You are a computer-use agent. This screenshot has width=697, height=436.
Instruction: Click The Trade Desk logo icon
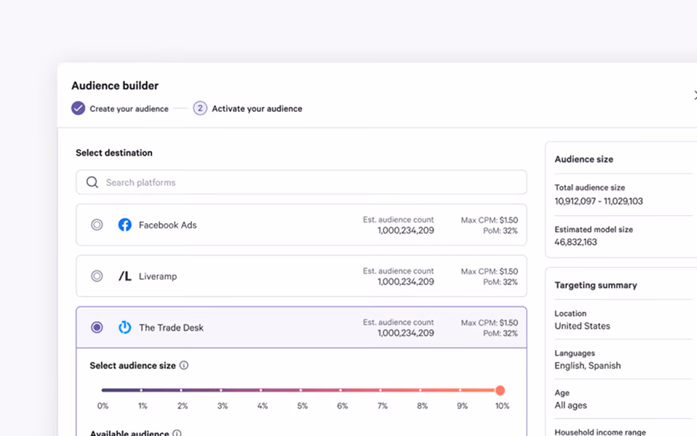[x=125, y=327]
